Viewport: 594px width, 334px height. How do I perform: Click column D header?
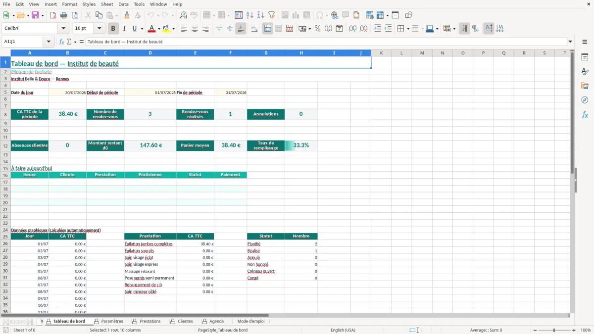click(150, 53)
